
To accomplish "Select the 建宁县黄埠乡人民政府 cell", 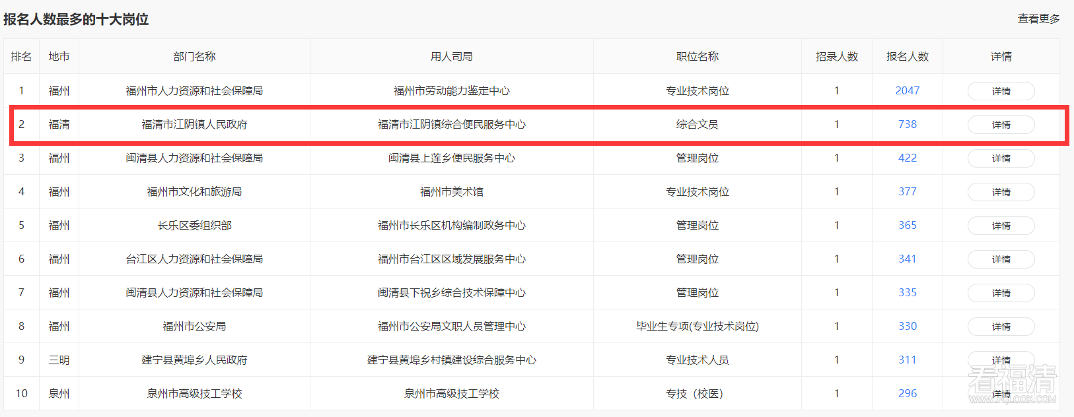I will click(x=194, y=360).
